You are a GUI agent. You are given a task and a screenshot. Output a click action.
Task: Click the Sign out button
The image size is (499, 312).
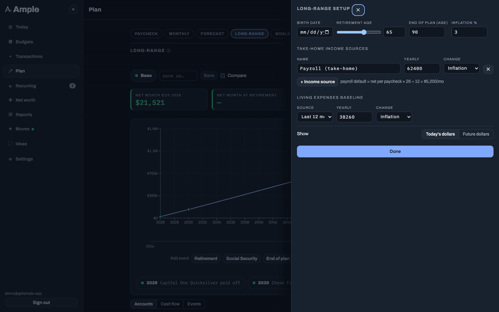[x=41, y=302]
